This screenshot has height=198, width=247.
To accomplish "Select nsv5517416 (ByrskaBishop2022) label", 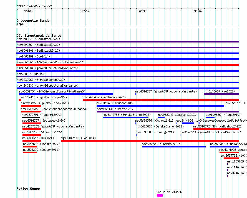I will pos(43,97).
